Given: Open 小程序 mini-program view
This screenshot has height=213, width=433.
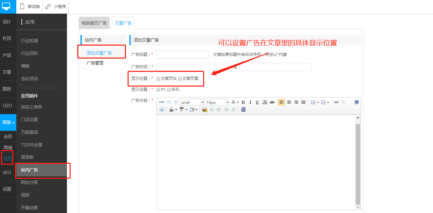Looking at the screenshot, I should point(56,7).
